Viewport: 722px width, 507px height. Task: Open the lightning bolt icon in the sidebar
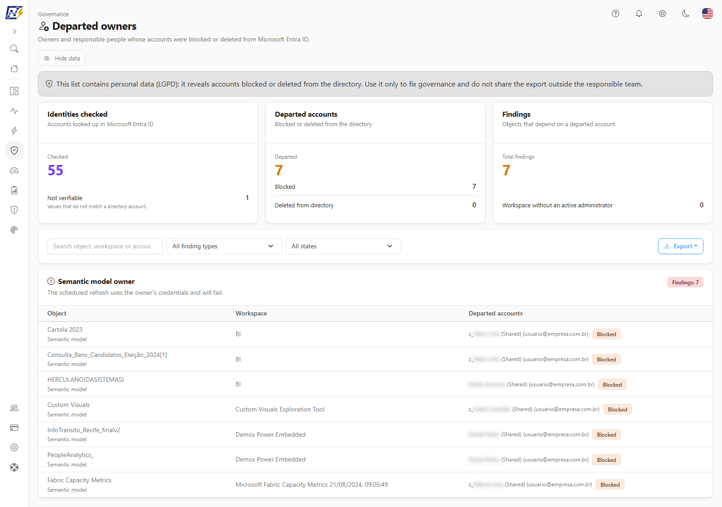pos(14,131)
